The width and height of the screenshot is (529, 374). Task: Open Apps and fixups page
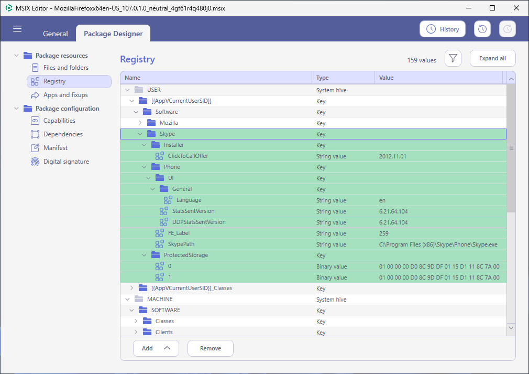pyautogui.click(x=65, y=95)
